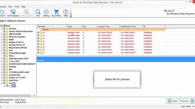Expand the Dir0 node

5,86
